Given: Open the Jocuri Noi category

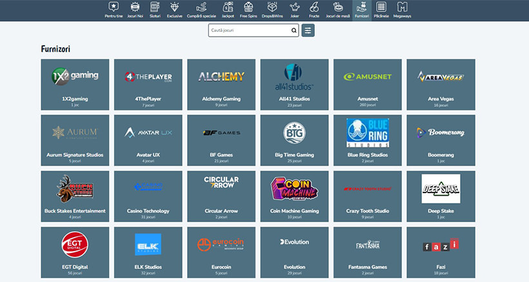Looking at the screenshot, I should [135, 10].
